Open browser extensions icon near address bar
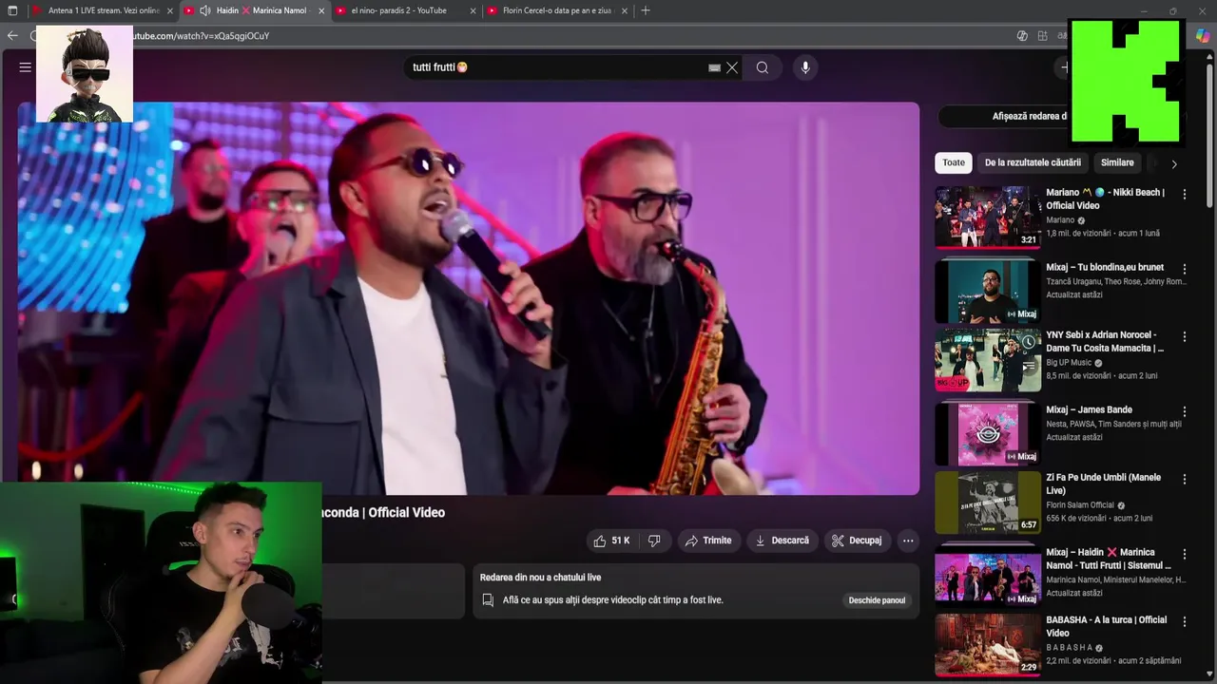 [1042, 35]
